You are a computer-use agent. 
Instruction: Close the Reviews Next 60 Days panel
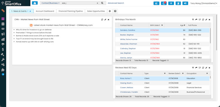pyautogui.click(x=209, y=68)
